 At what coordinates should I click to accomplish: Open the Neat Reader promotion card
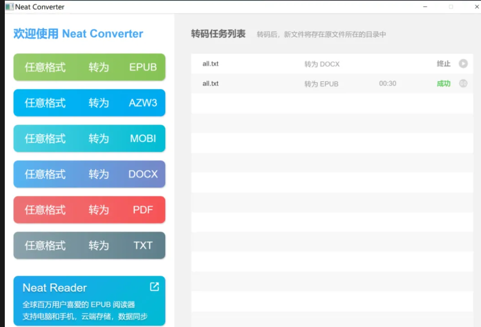[x=89, y=301]
